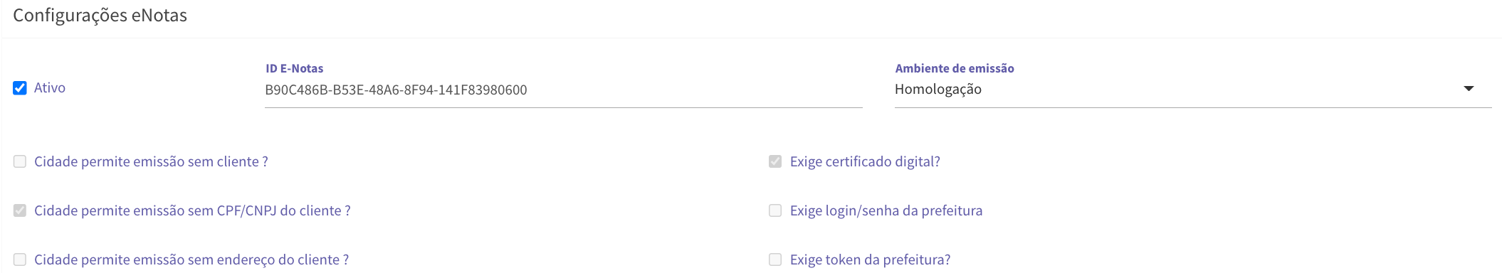
Task: Click the 'Ambiente de emissão' field label
Action: click(x=955, y=68)
